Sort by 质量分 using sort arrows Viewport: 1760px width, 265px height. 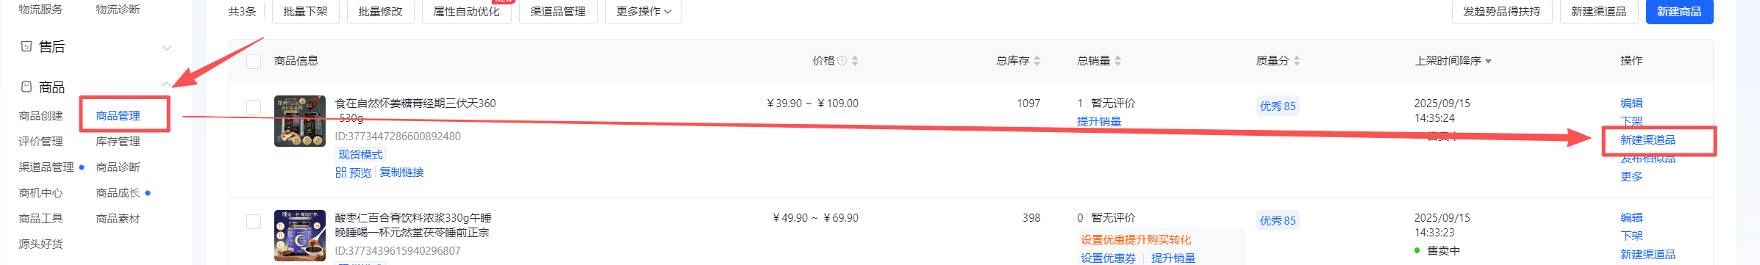click(x=1297, y=61)
